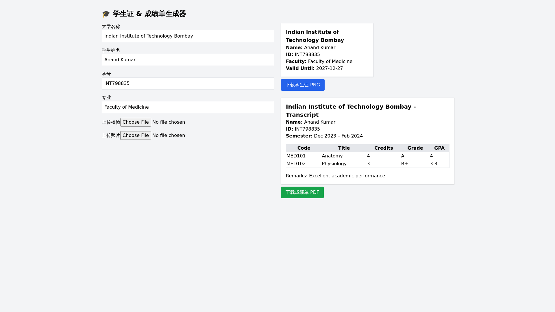The image size is (555, 312).
Task: Choose a file for the photo upload
Action: pyautogui.click(x=136, y=135)
